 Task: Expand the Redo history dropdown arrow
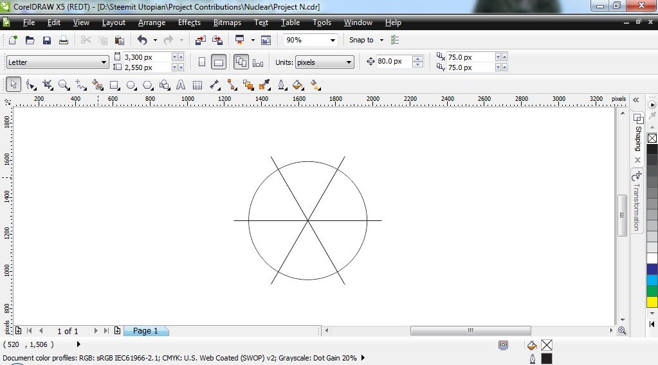181,40
